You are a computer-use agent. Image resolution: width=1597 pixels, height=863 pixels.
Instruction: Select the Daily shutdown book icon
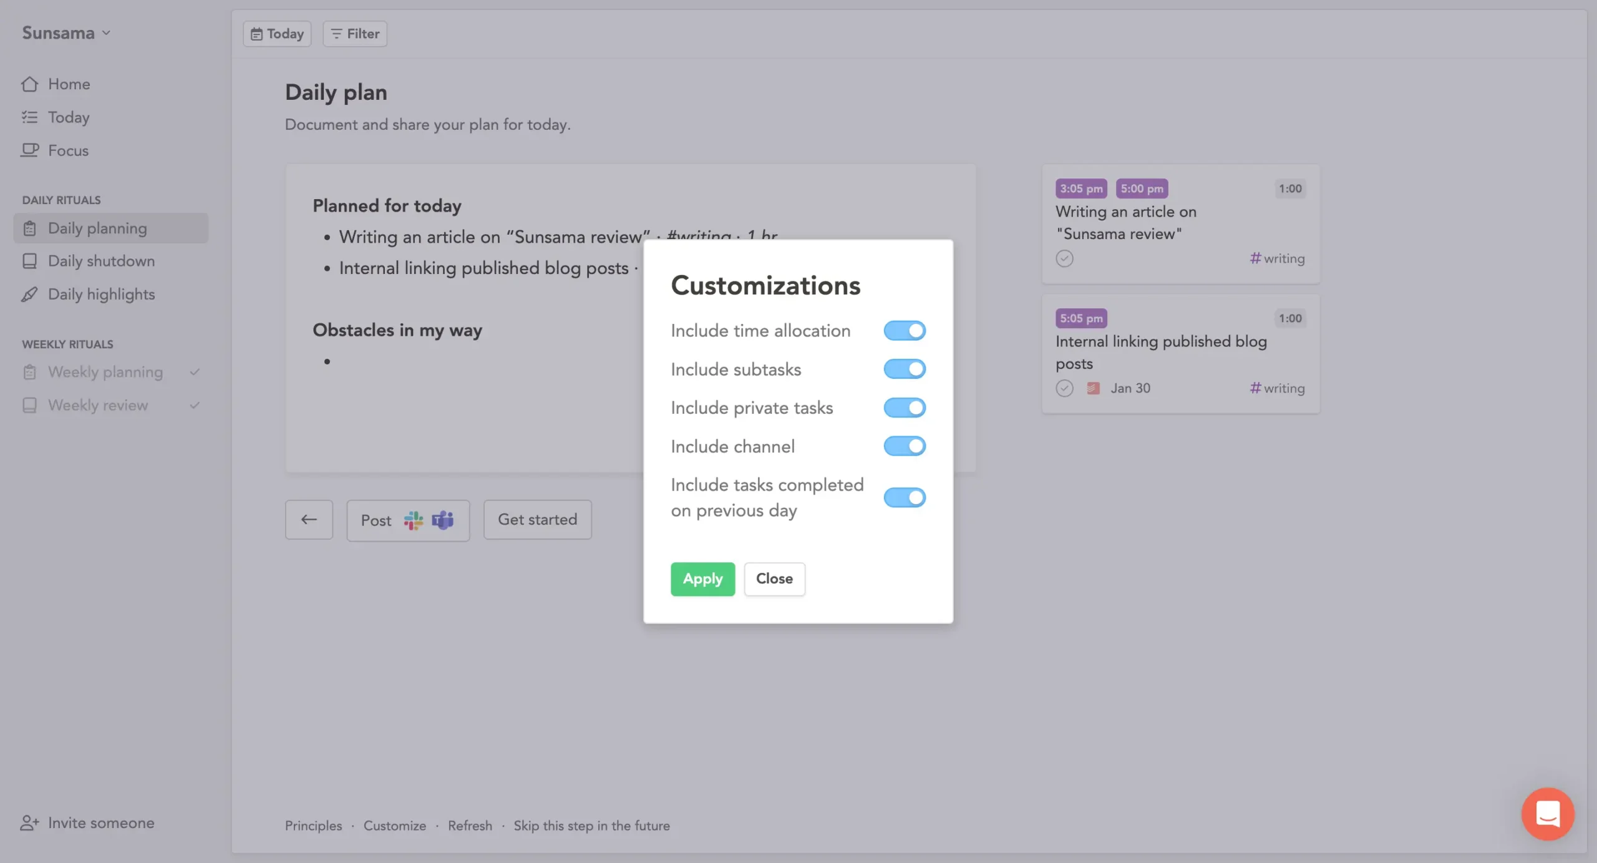[x=30, y=261]
